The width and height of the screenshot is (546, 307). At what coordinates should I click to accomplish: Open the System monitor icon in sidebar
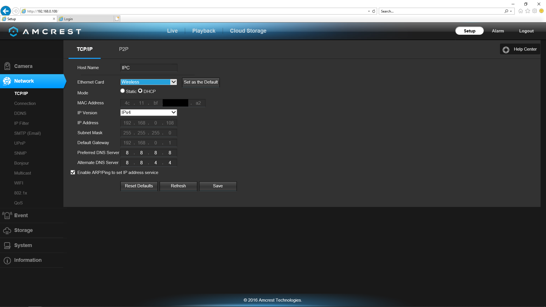click(7, 246)
